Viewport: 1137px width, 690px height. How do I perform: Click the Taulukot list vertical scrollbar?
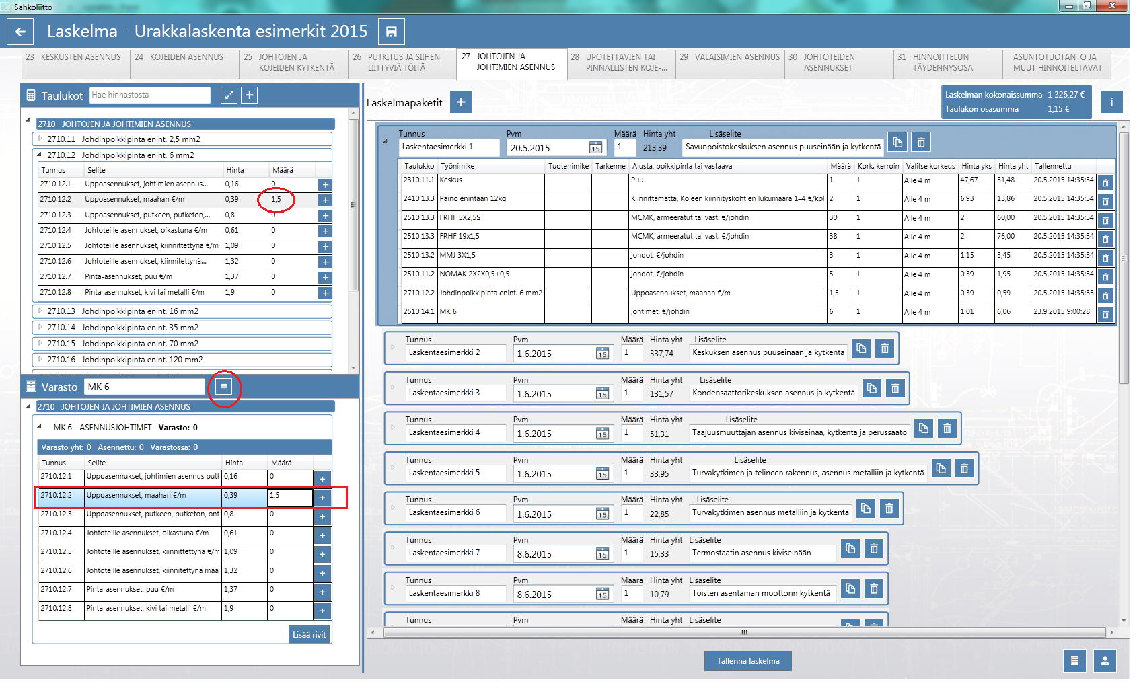(x=353, y=205)
